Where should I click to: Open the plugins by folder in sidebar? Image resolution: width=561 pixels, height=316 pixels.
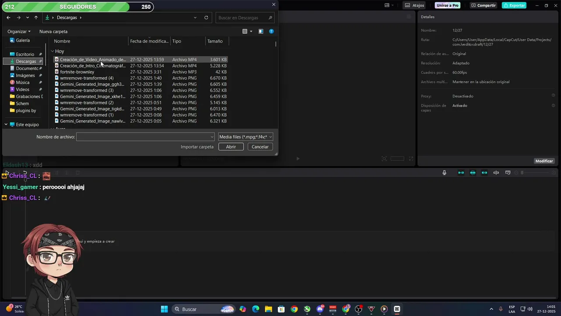[26, 111]
